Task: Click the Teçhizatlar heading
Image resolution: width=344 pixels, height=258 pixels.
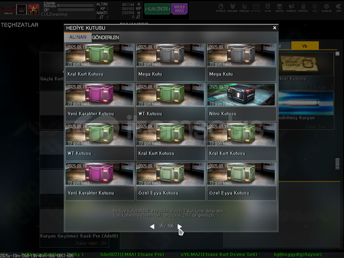Action: click(x=19, y=25)
